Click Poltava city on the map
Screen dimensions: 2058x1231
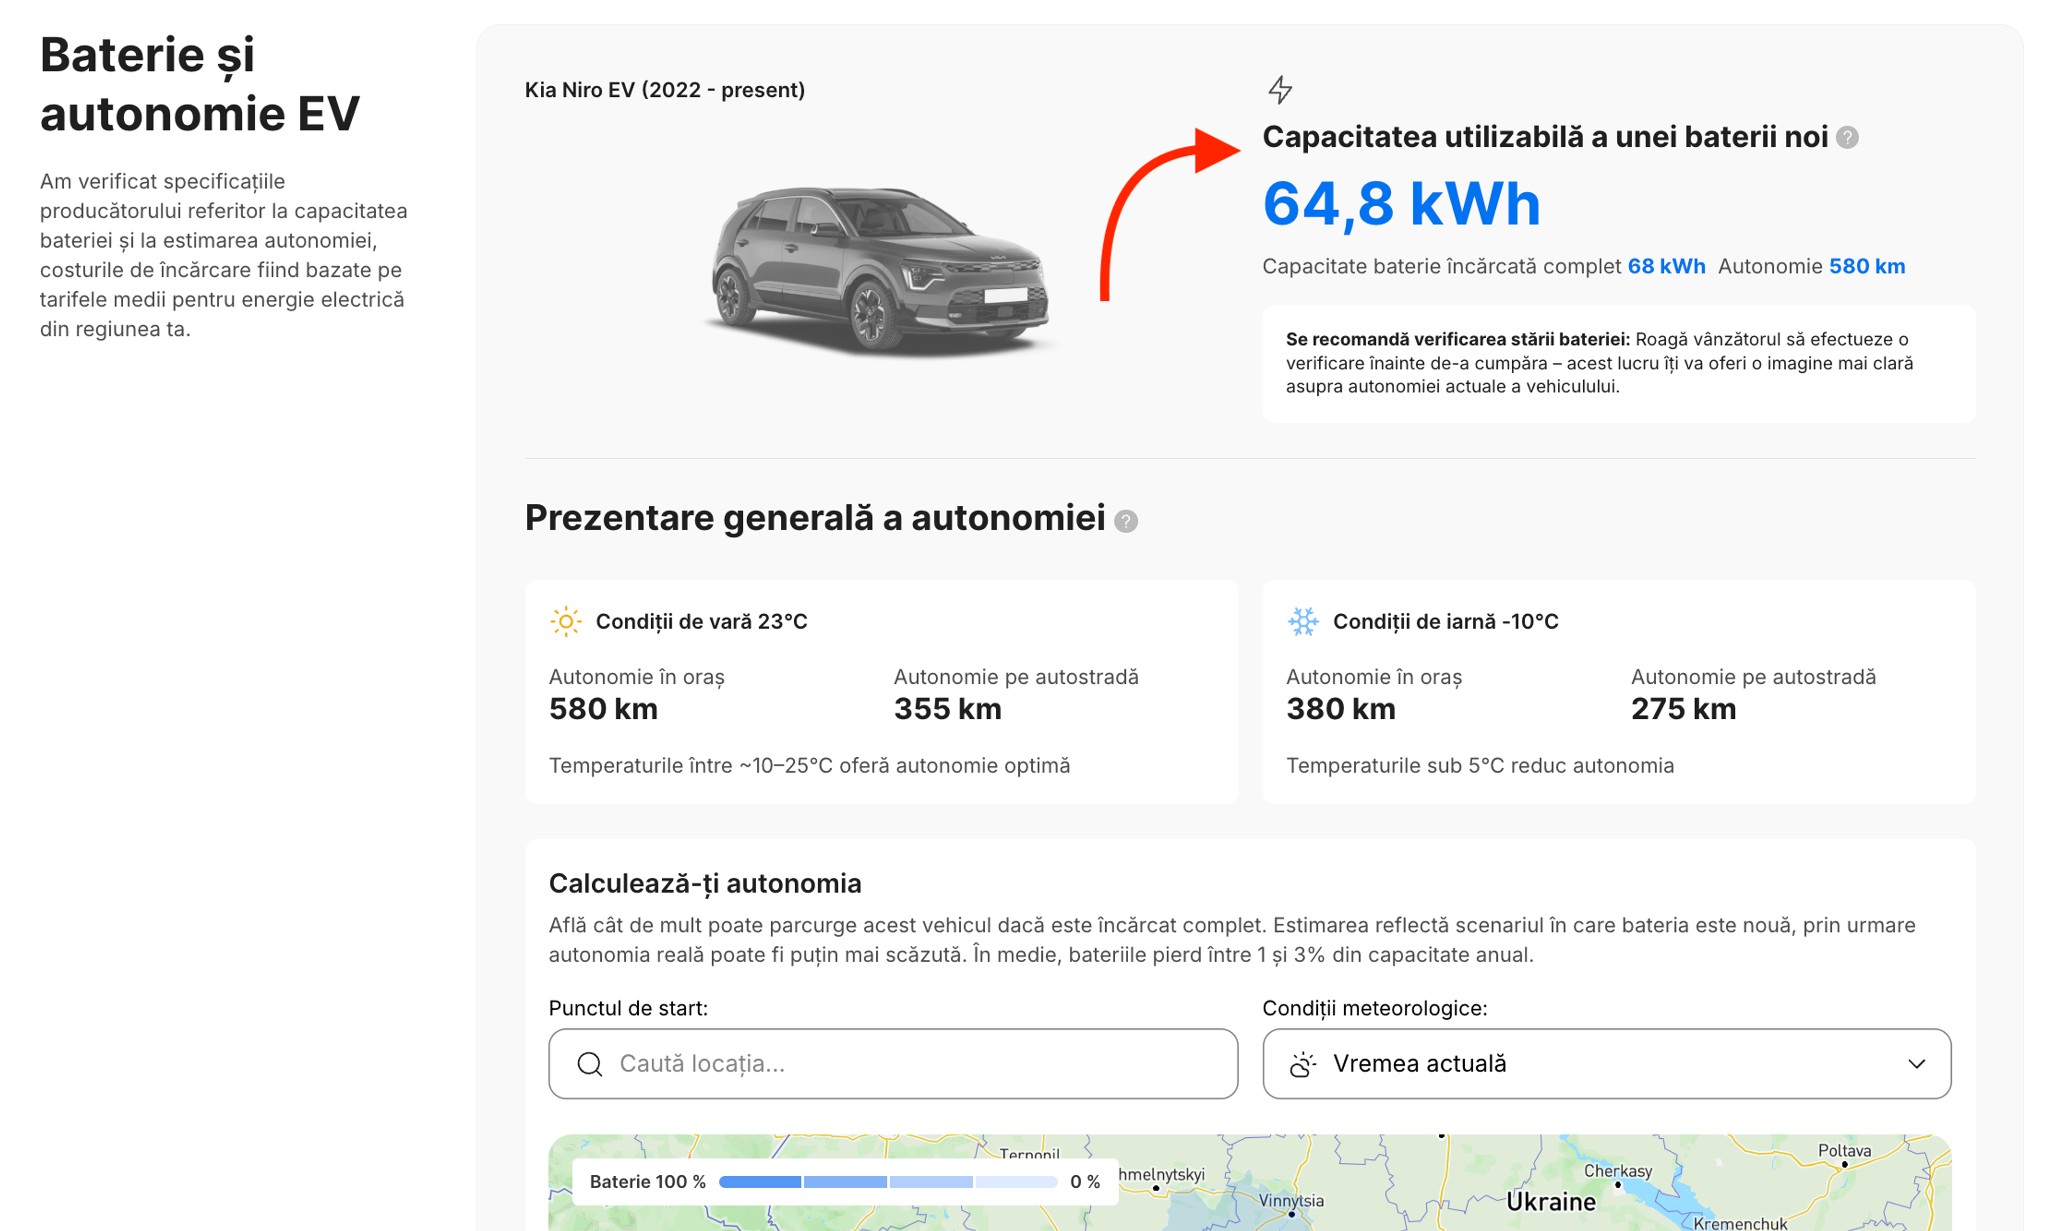tap(1844, 1151)
